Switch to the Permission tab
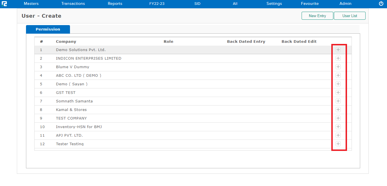 click(48, 29)
